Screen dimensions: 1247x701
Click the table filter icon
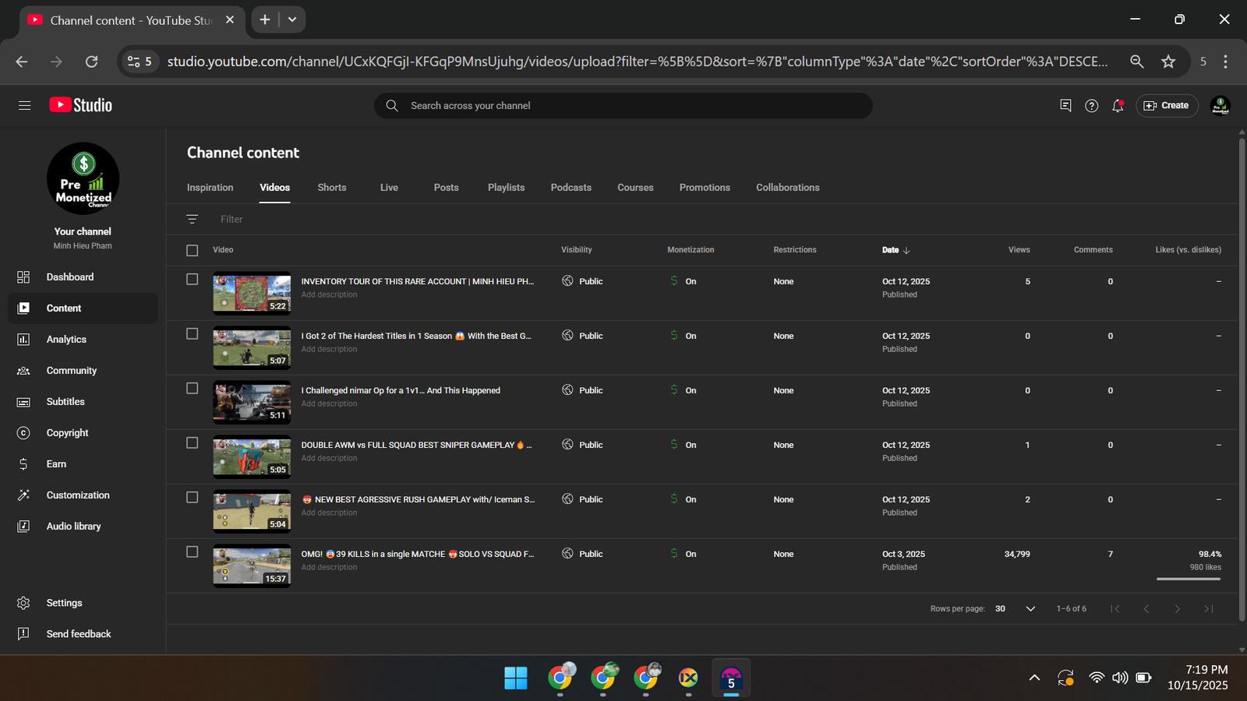(193, 220)
